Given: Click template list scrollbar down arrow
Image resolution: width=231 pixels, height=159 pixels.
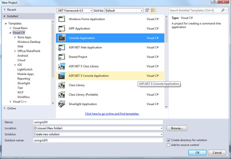Looking at the screenshot, I should click(166, 107).
